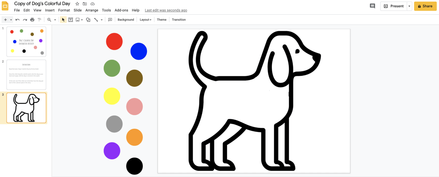
Task: Expand the Present options arrow
Action: tap(409, 6)
